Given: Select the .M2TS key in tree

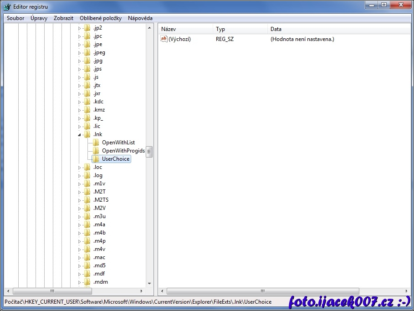Looking at the screenshot, I should point(101,200).
